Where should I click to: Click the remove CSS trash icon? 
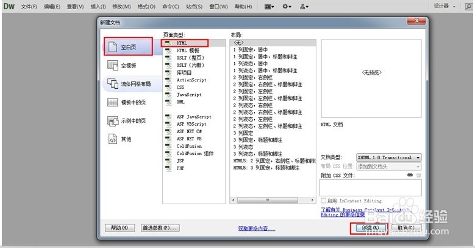418,175
